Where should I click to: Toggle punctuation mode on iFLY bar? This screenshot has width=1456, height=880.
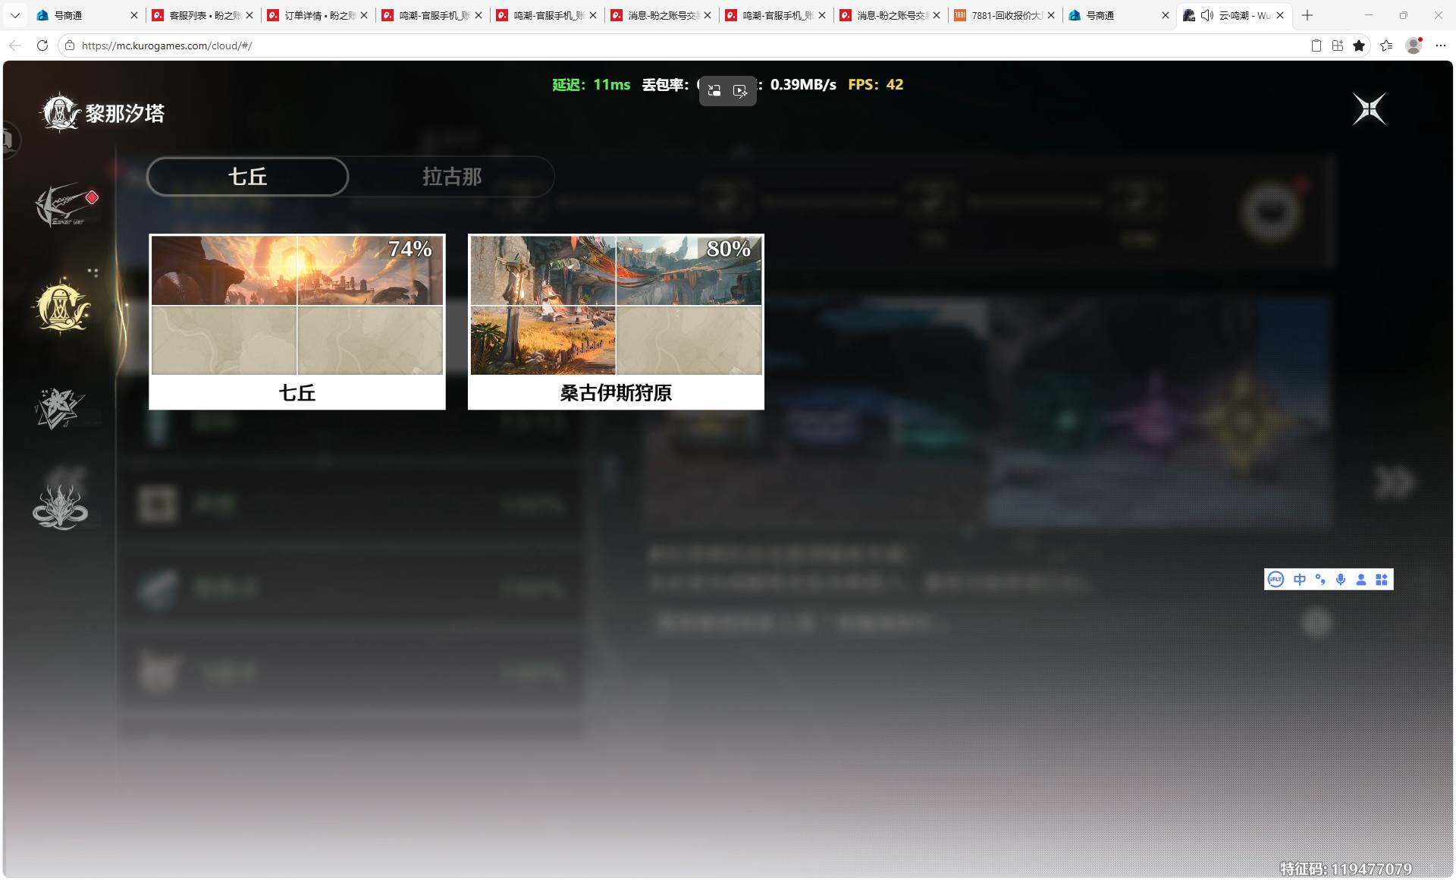pyautogui.click(x=1320, y=580)
